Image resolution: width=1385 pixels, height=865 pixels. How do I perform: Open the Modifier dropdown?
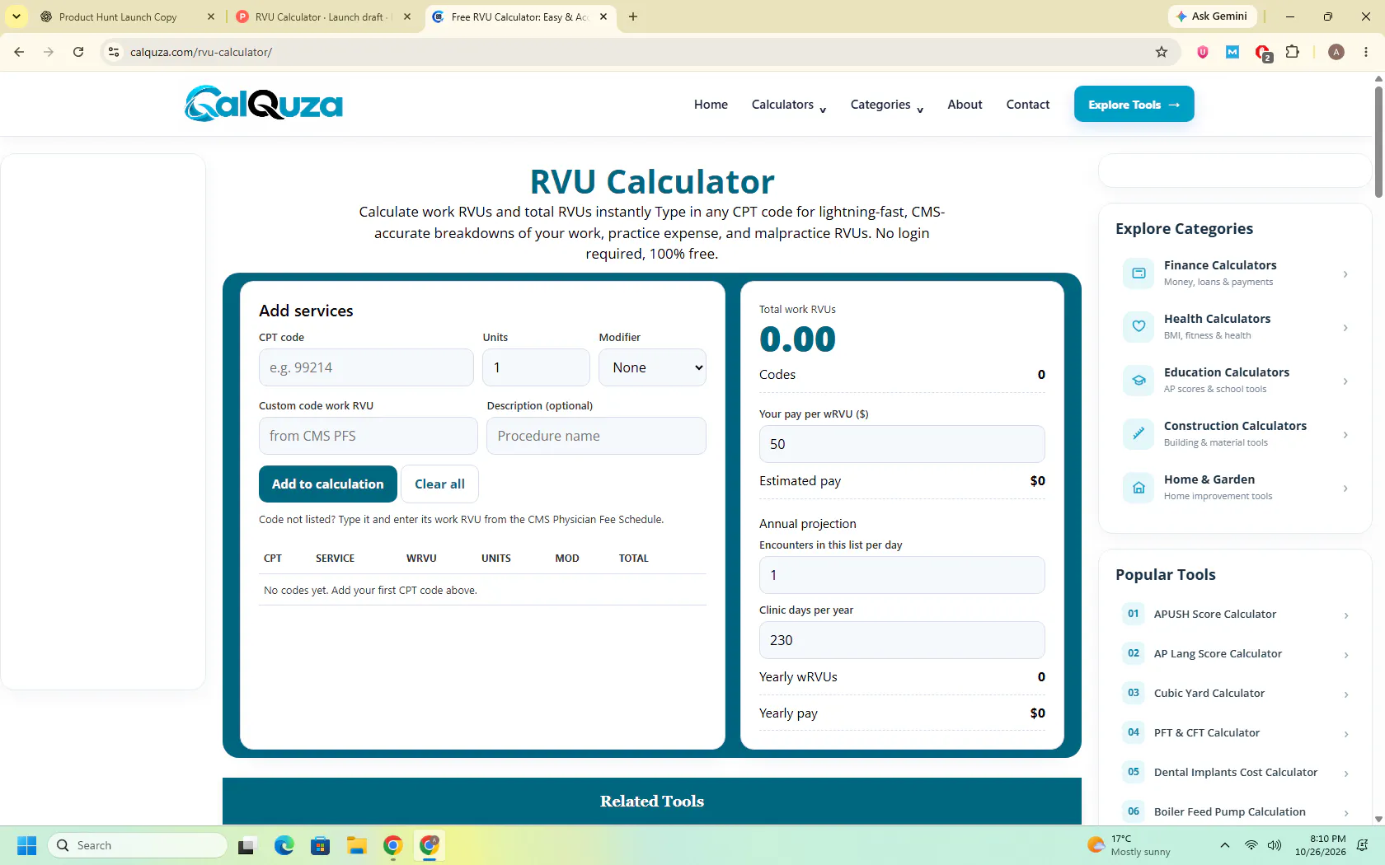[x=653, y=367]
